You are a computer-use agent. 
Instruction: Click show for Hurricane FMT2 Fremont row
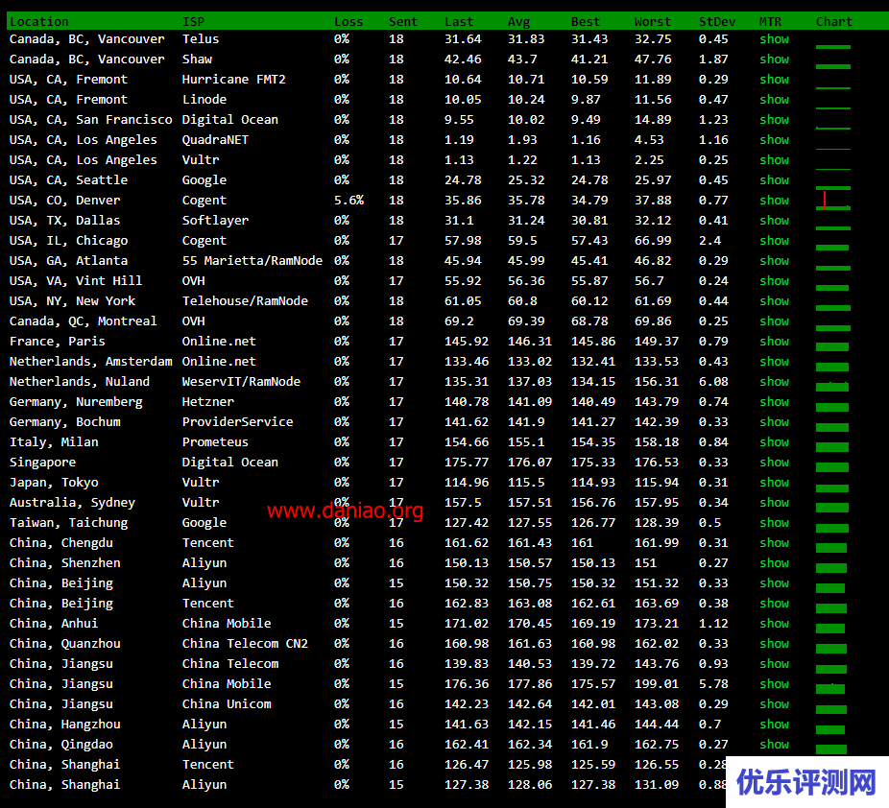774,80
